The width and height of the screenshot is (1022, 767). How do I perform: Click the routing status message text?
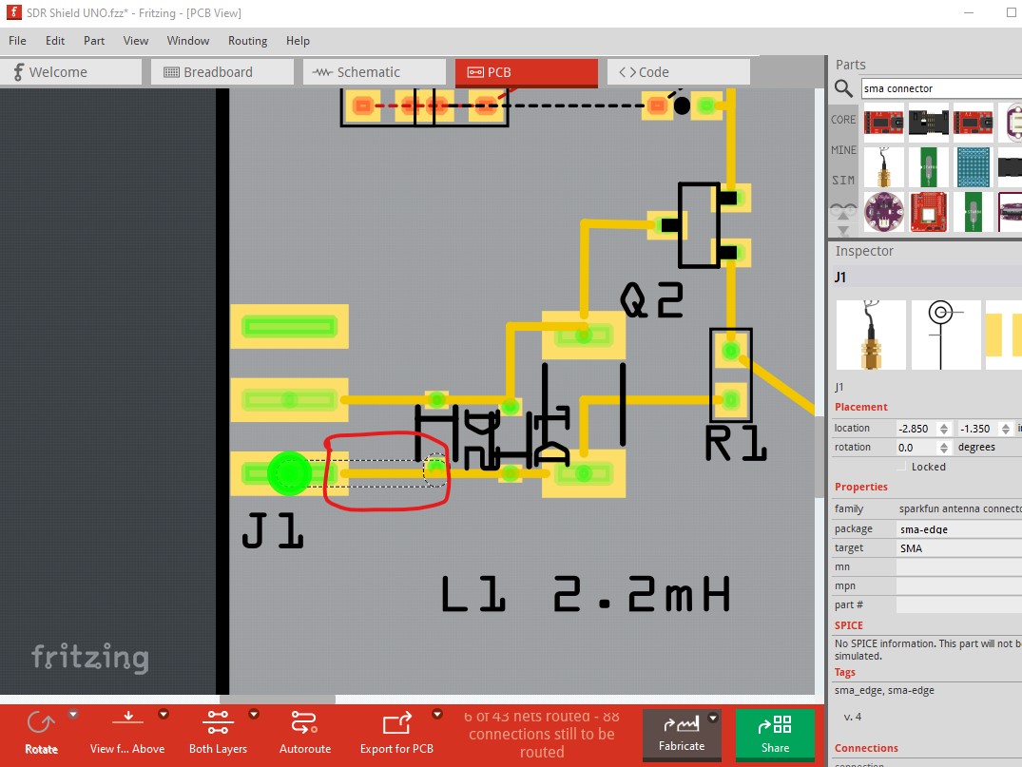(542, 735)
